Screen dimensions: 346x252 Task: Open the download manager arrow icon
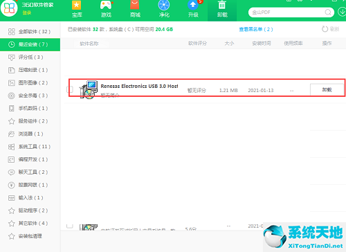point(342,12)
